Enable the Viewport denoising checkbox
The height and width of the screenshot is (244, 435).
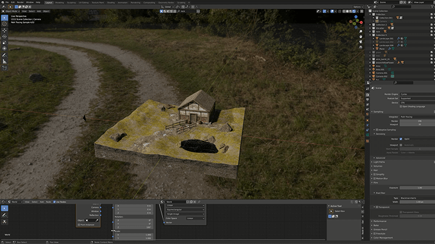click(x=401, y=145)
